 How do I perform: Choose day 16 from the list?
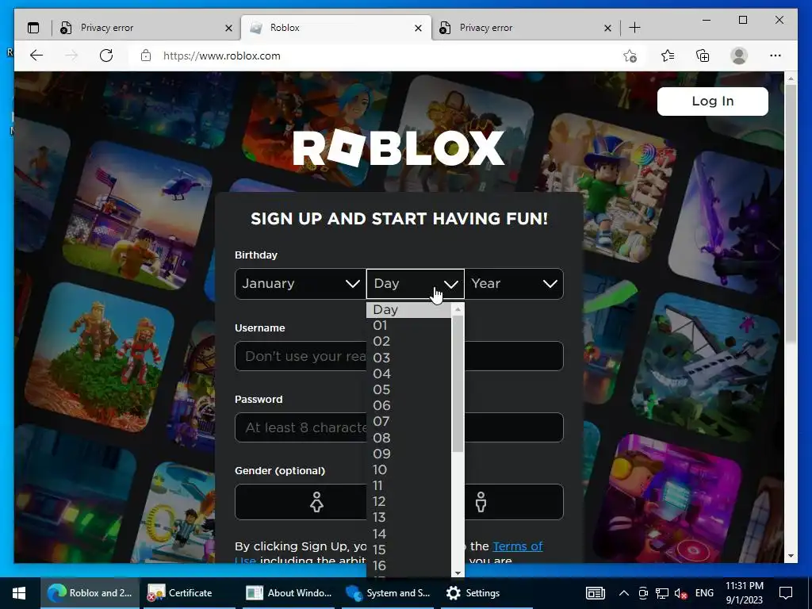coord(409,566)
